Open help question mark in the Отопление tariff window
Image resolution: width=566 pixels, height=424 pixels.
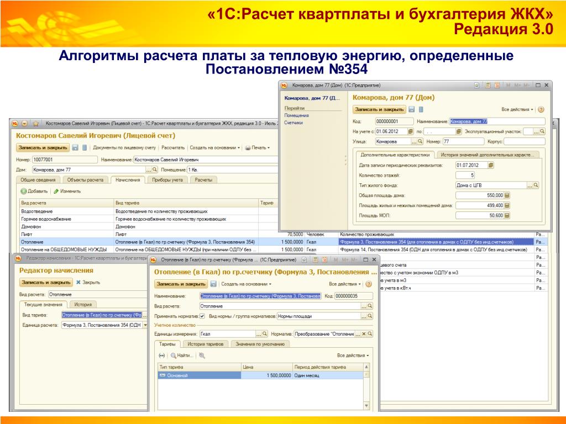click(369, 284)
